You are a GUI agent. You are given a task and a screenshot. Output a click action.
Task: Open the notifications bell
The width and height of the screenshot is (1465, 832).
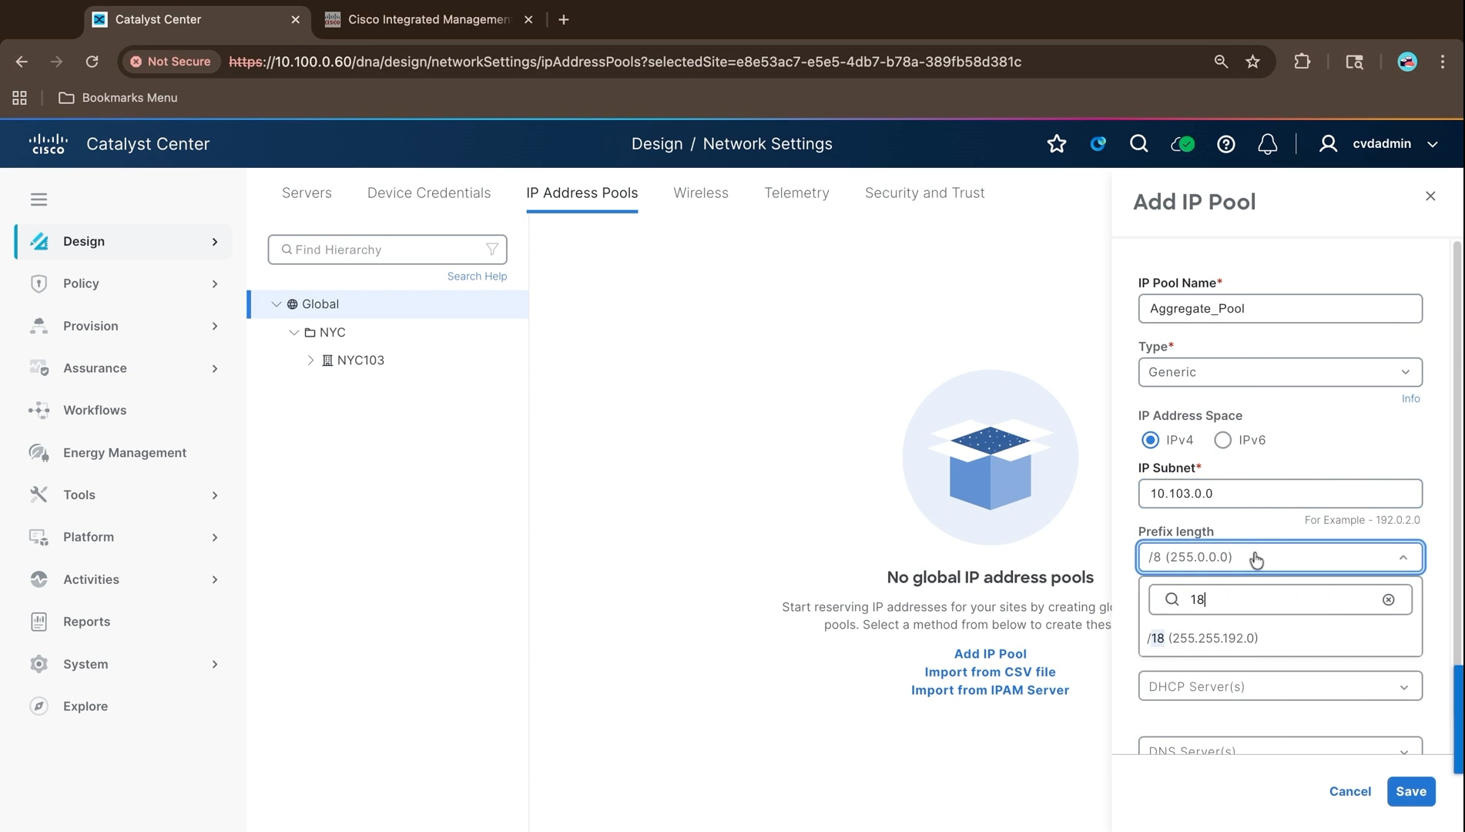click(x=1267, y=144)
